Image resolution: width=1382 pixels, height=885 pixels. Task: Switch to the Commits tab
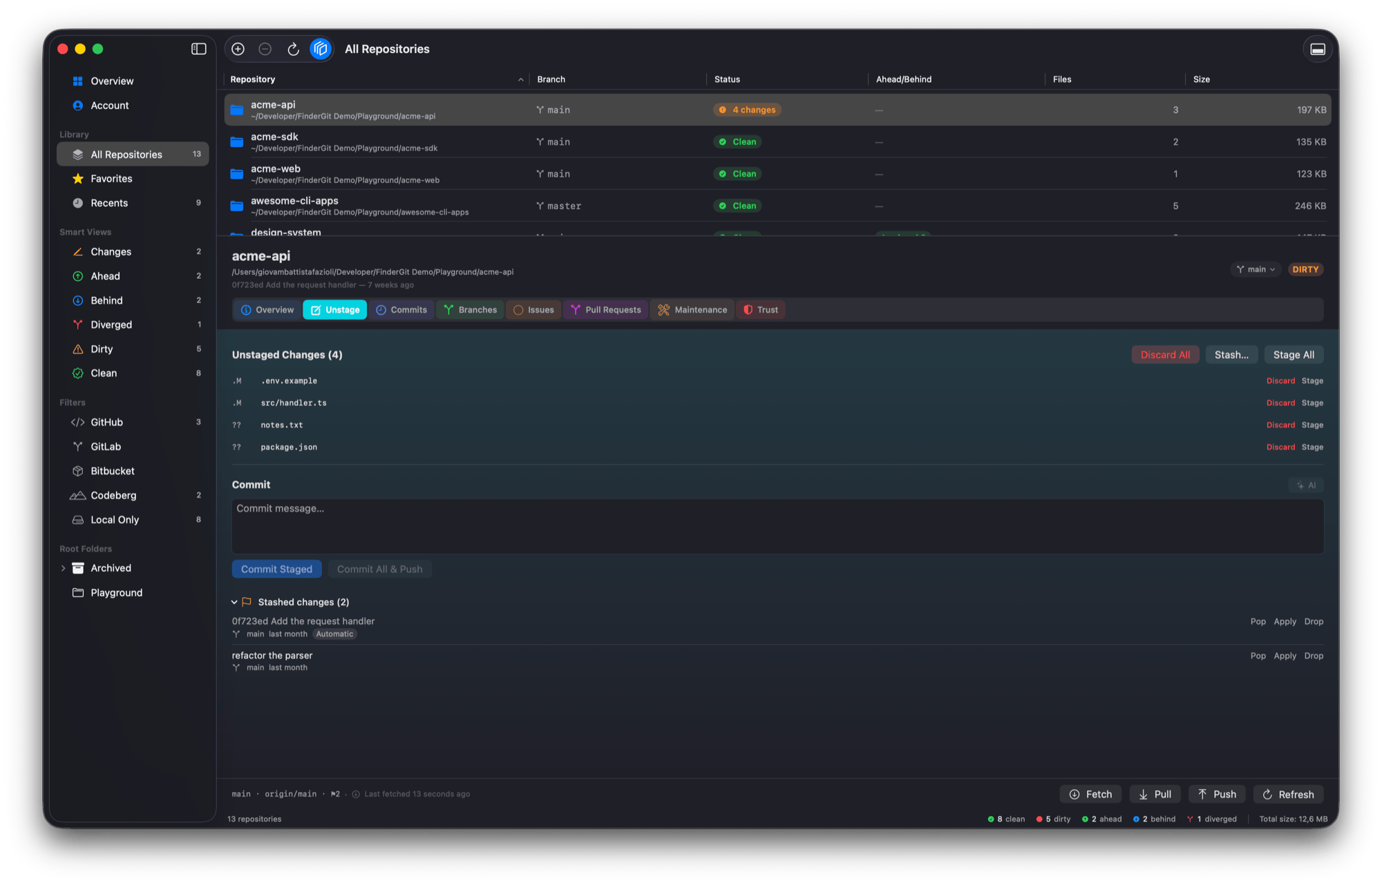[x=401, y=310]
